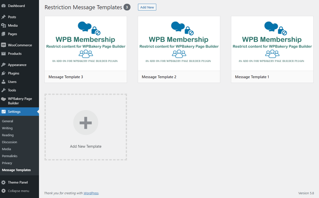The height and width of the screenshot is (198, 319).
Task: Click the Products archive box icon
Action: tap(3, 54)
